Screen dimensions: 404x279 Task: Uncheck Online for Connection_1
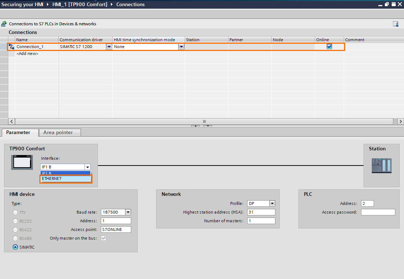click(329, 46)
